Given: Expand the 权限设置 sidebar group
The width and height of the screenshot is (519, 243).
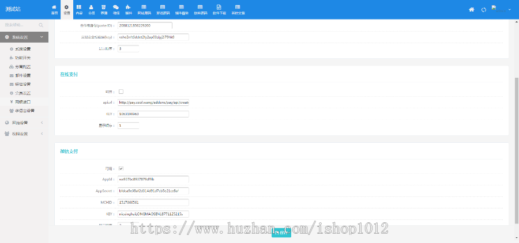Looking at the screenshot, I should tap(24, 134).
